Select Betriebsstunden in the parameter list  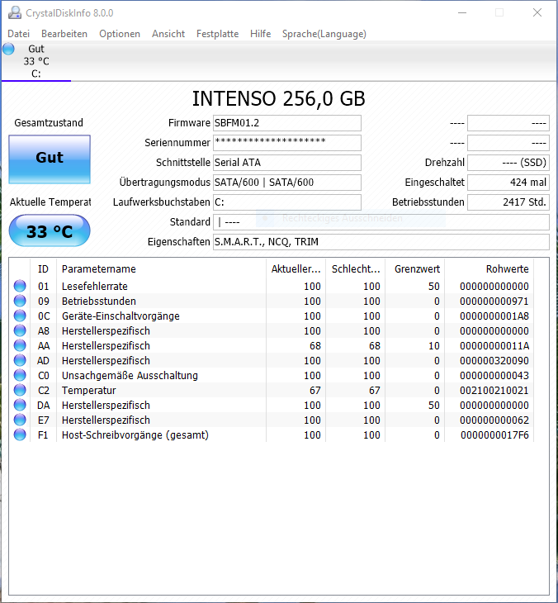[99, 301]
